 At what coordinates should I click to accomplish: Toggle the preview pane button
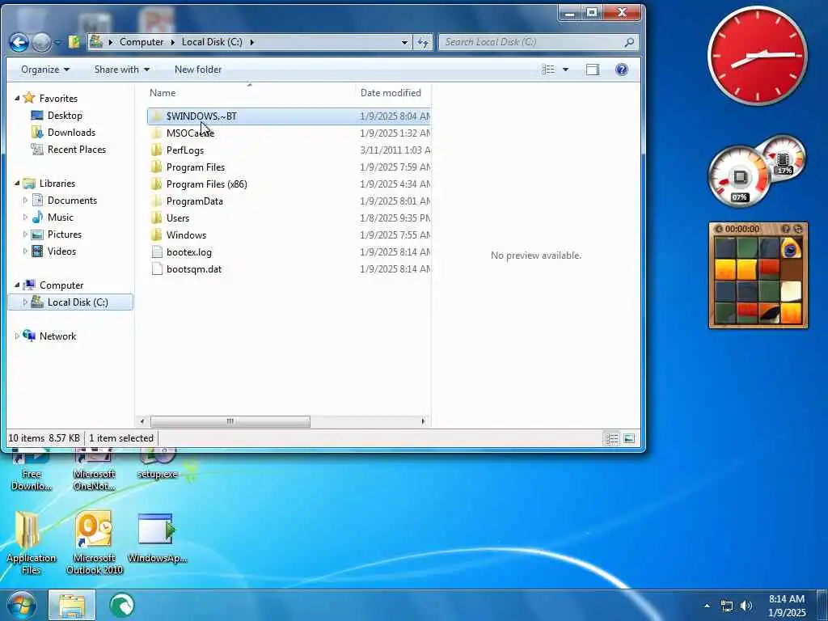coord(593,70)
